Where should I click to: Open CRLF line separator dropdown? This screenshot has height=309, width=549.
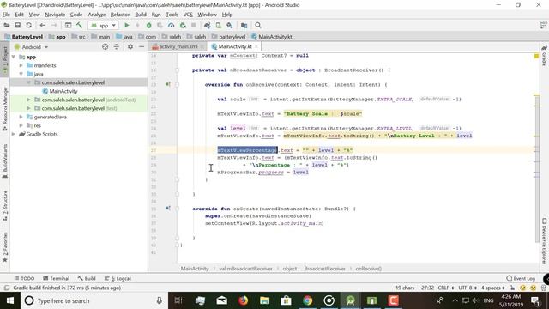click(x=446, y=288)
